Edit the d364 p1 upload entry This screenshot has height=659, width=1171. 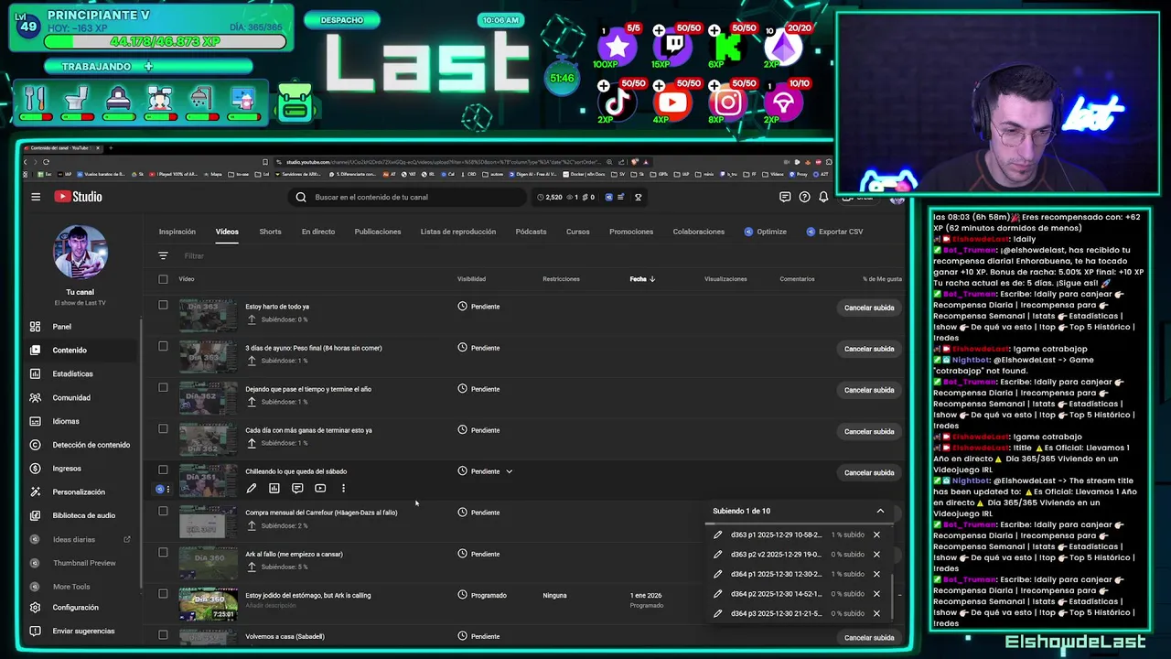[718, 575]
